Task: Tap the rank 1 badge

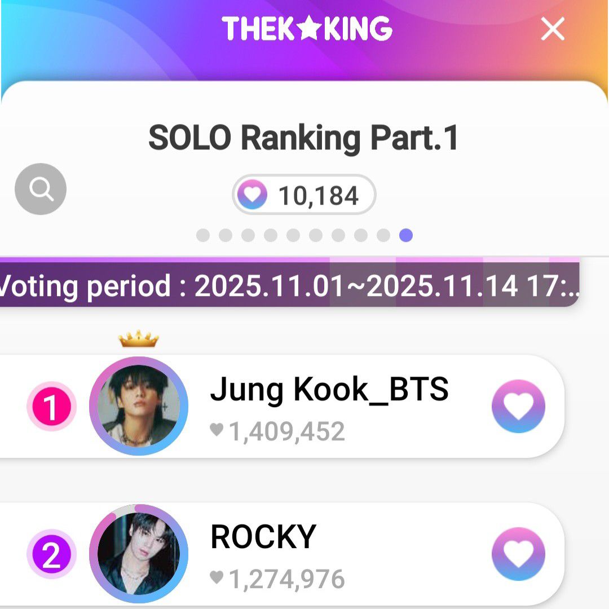Action: tap(51, 407)
